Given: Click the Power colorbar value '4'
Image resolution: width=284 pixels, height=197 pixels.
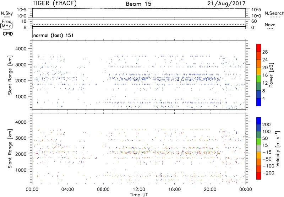Looking at the screenshot, I should pyautogui.click(x=264, y=98).
